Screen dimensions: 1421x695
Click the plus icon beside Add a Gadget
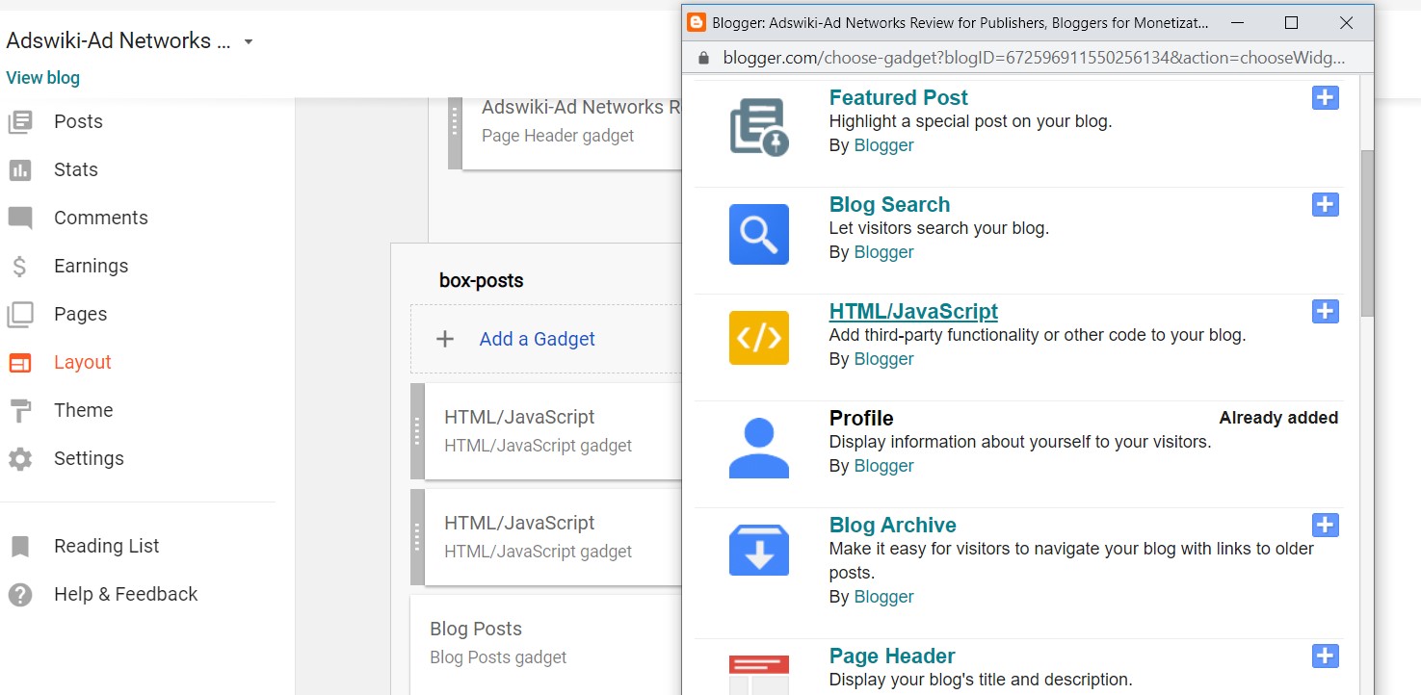coord(445,339)
